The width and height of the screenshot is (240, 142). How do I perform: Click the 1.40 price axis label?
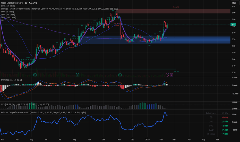pyautogui.click(x=233, y=66)
